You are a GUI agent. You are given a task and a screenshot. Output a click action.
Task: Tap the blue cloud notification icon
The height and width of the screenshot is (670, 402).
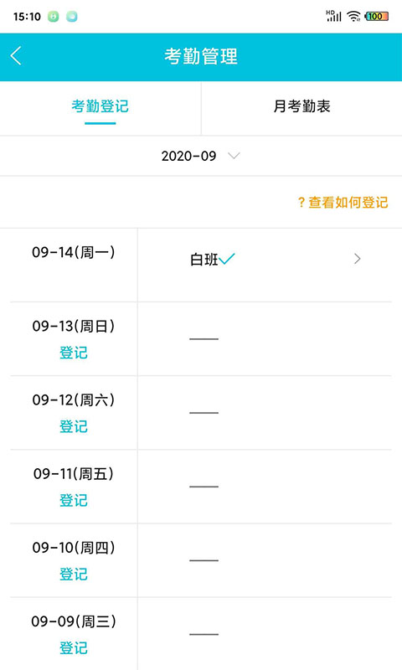[x=72, y=17]
